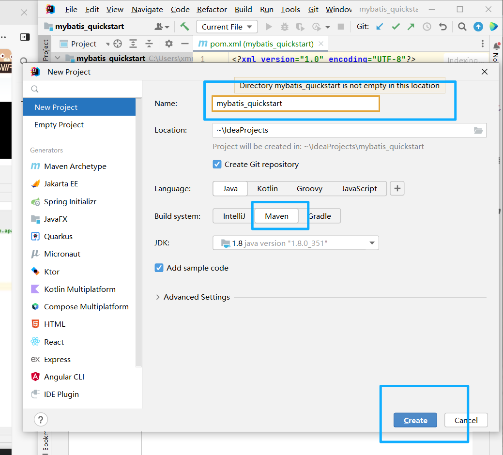Choose Maven build system
The height and width of the screenshot is (455, 503).
tap(276, 216)
